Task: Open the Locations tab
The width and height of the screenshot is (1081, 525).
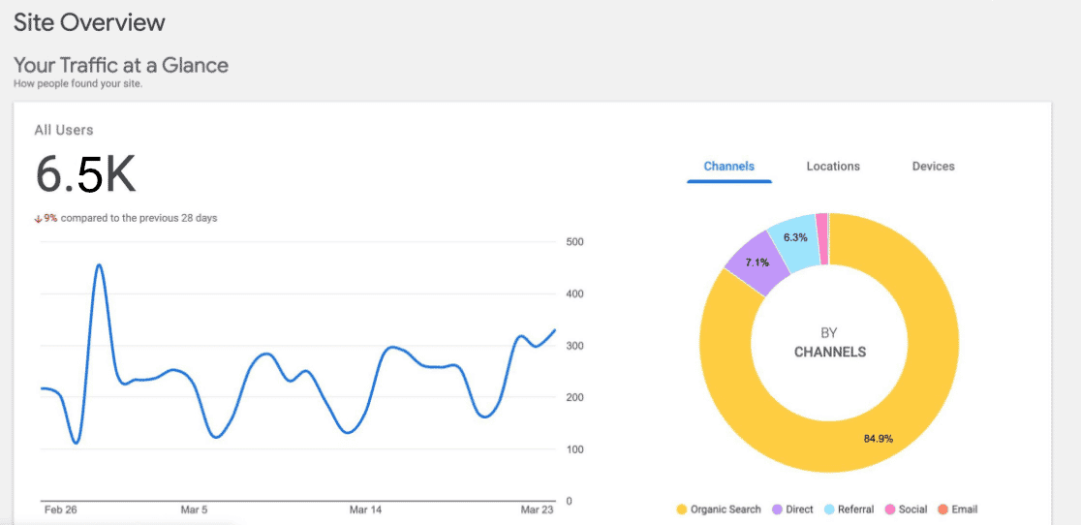Action: tap(833, 166)
